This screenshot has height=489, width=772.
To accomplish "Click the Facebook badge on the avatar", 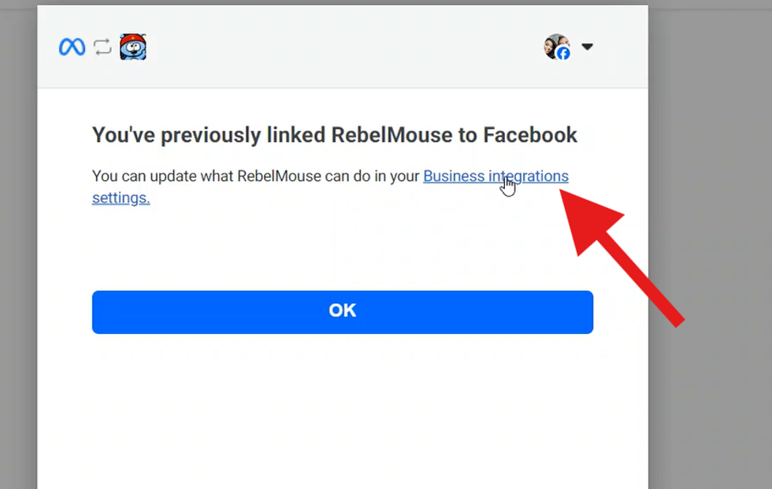I will 563,54.
